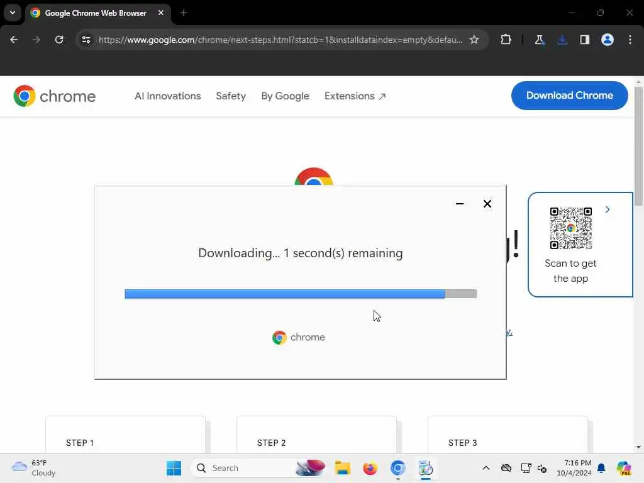This screenshot has height=483, width=644.
Task: Open Chrome Labs flask icon
Action: pos(539,40)
